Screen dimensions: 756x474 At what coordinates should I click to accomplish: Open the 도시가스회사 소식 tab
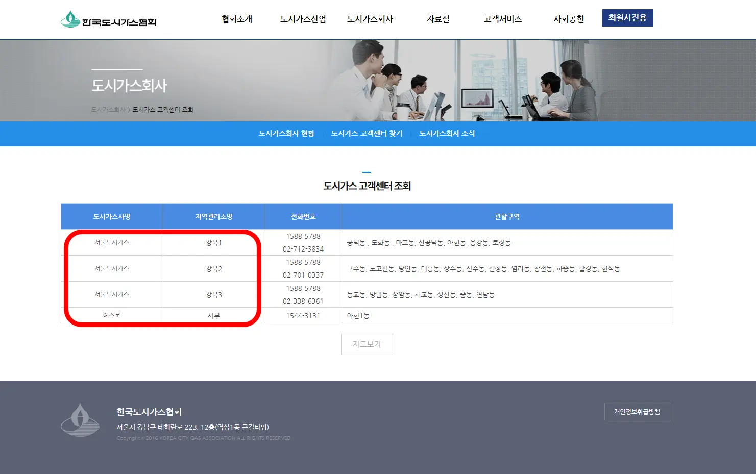447,133
